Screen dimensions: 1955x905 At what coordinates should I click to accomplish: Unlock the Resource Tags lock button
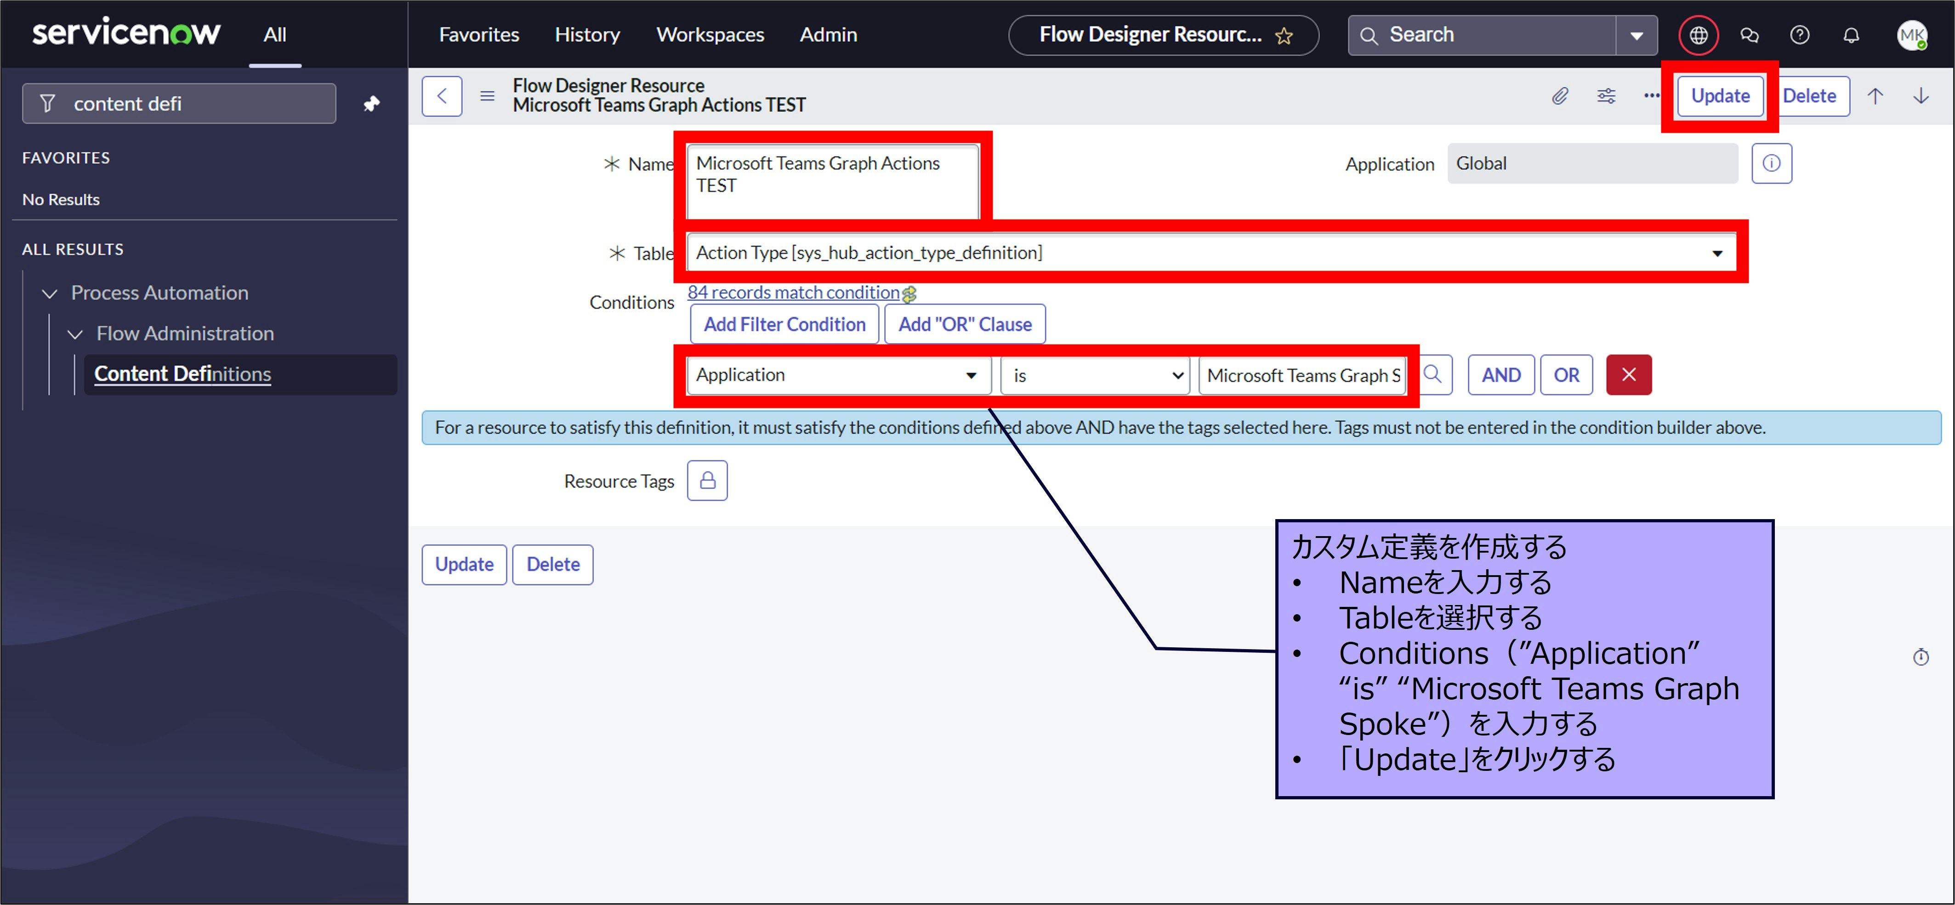(706, 480)
